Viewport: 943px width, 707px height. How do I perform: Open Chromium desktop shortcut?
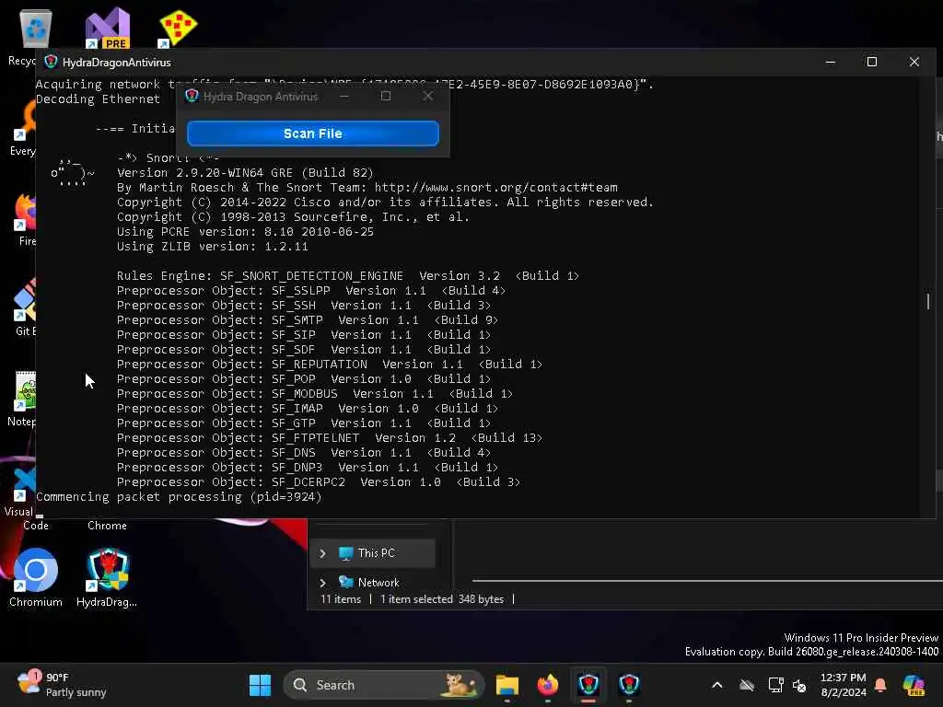(36, 578)
